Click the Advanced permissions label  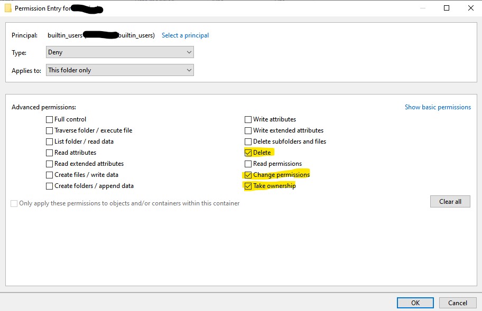44,107
